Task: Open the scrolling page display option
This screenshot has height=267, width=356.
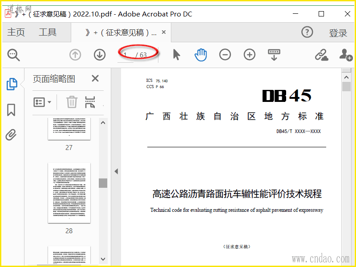Action: 274,55
